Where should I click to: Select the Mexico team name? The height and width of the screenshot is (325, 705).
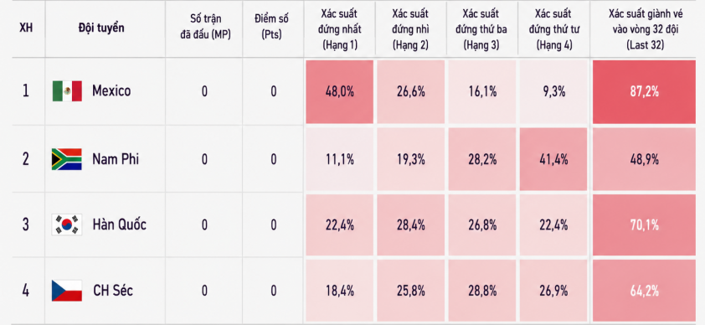pyautogui.click(x=111, y=90)
